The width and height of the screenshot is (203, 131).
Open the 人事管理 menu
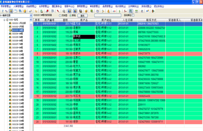pos(18,6)
